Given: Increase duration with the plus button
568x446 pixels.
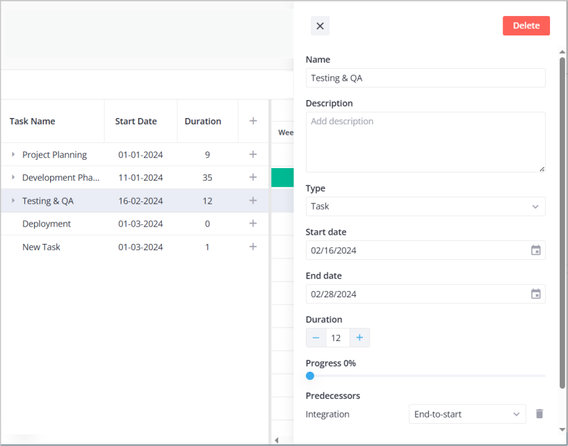Looking at the screenshot, I should pyautogui.click(x=359, y=338).
